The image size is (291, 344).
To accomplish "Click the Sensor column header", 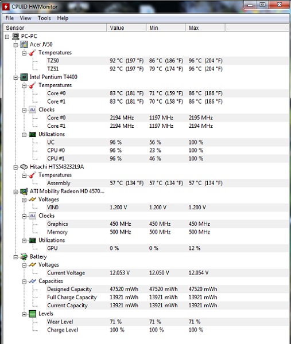I will click(x=55, y=28).
